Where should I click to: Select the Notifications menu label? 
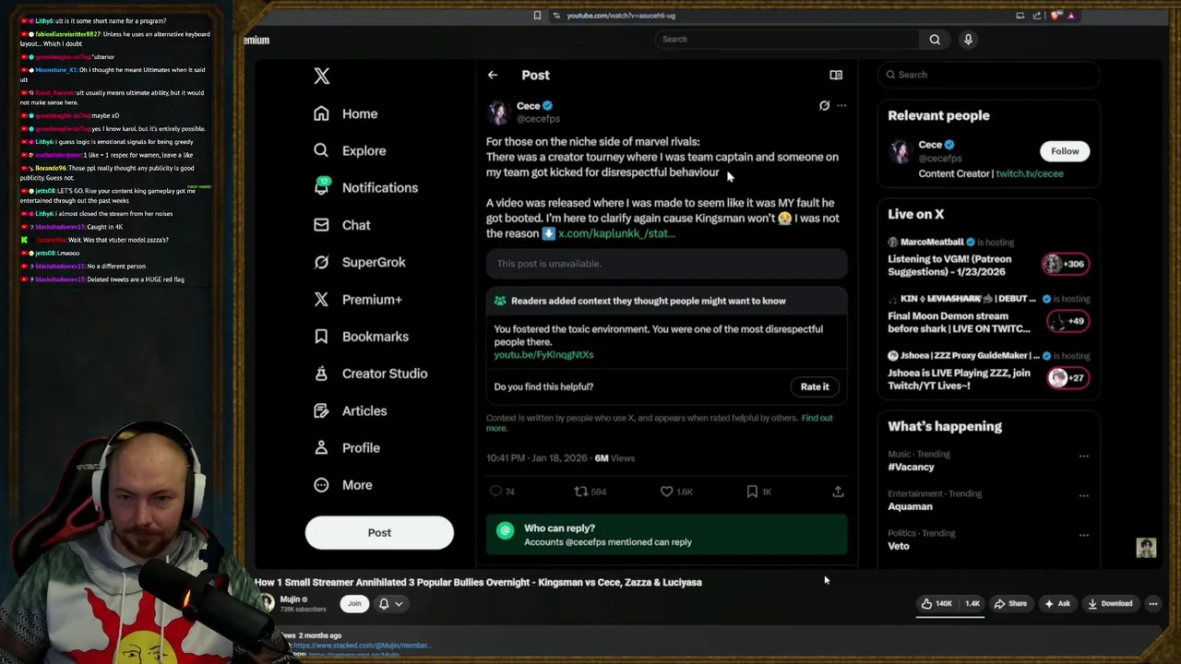click(x=380, y=188)
